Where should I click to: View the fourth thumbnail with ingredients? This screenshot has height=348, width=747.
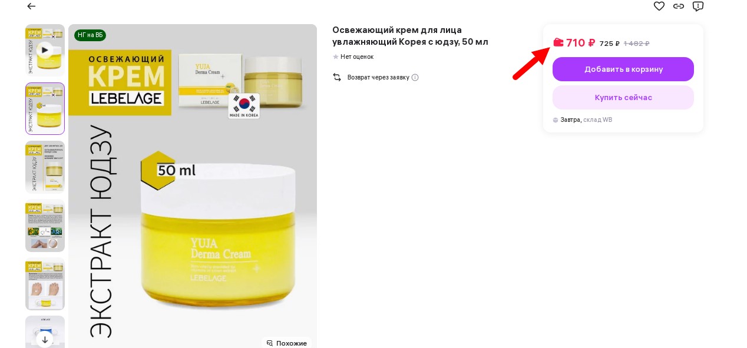tap(45, 225)
